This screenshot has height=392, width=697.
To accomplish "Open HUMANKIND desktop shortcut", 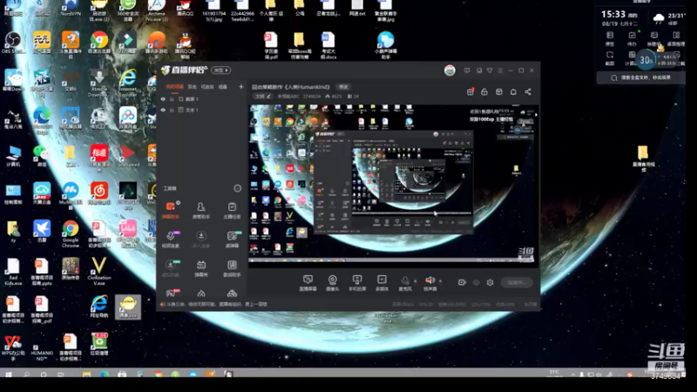I will [x=42, y=348].
